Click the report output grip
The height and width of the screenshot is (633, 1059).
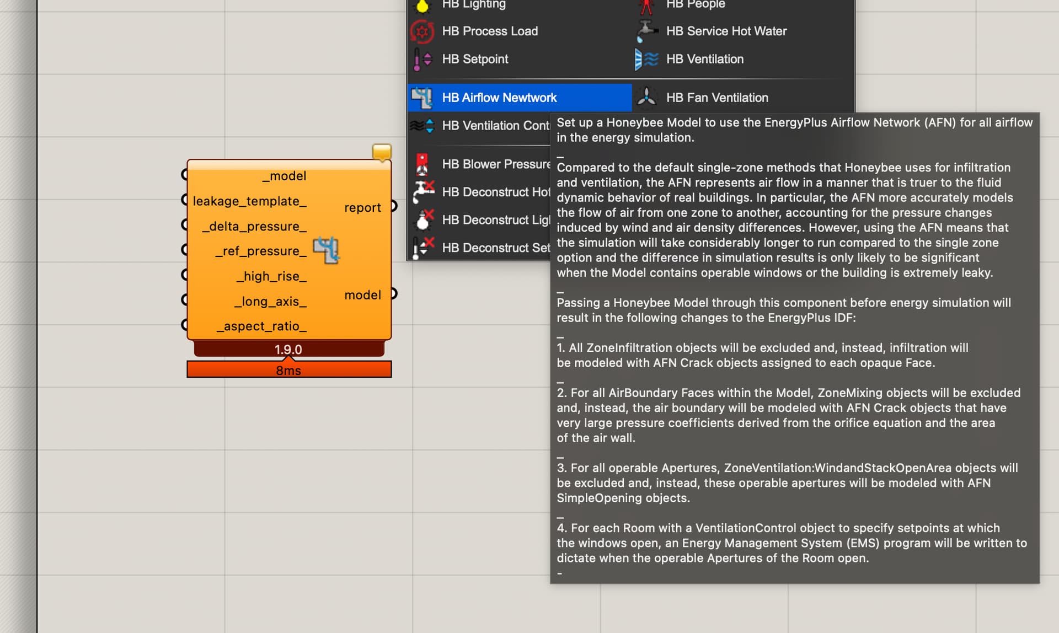coord(394,206)
